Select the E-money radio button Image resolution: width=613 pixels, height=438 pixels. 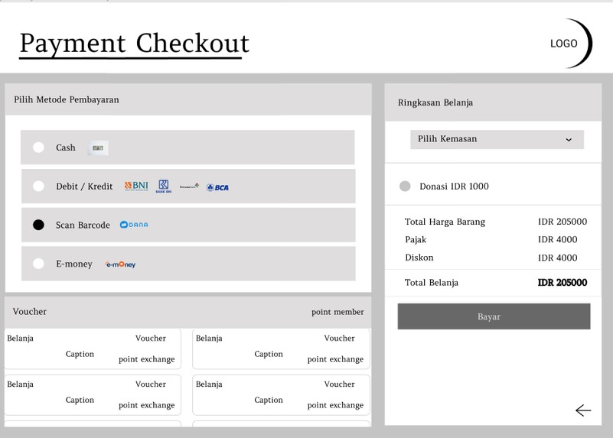pos(38,264)
